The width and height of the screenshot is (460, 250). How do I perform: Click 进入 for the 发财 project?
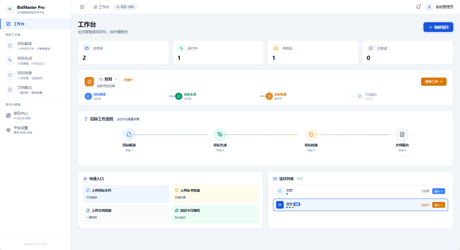click(439, 205)
